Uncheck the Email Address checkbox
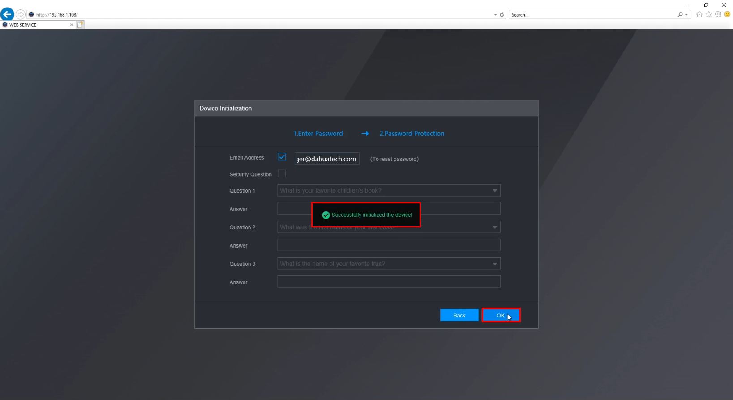733x400 pixels. click(x=282, y=157)
